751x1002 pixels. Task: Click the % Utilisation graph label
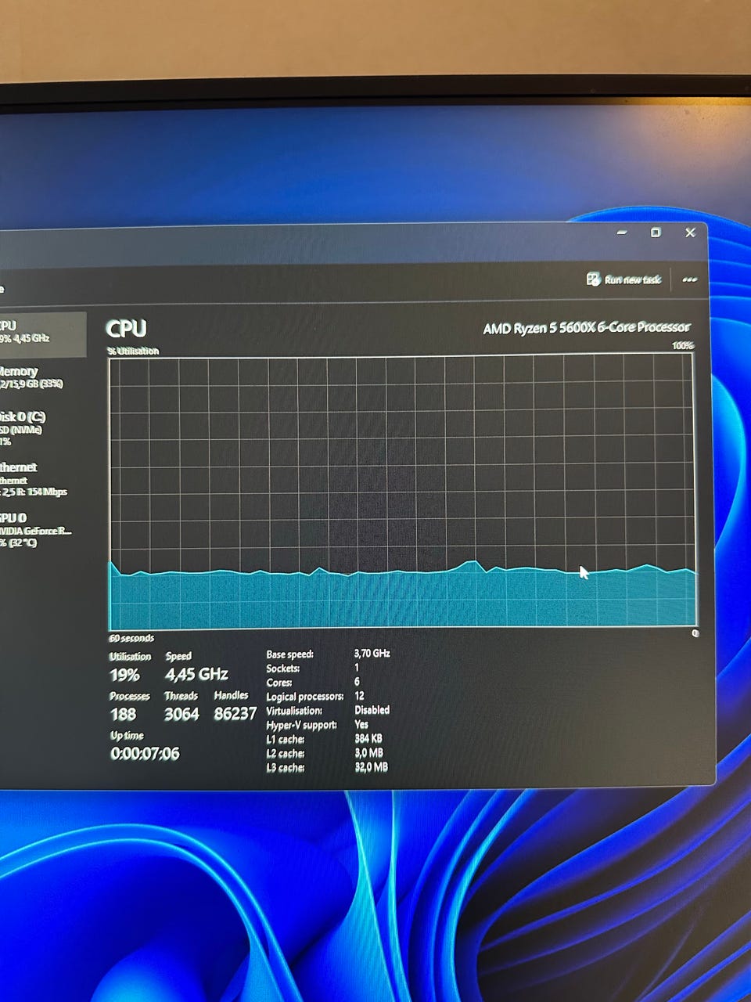point(133,351)
